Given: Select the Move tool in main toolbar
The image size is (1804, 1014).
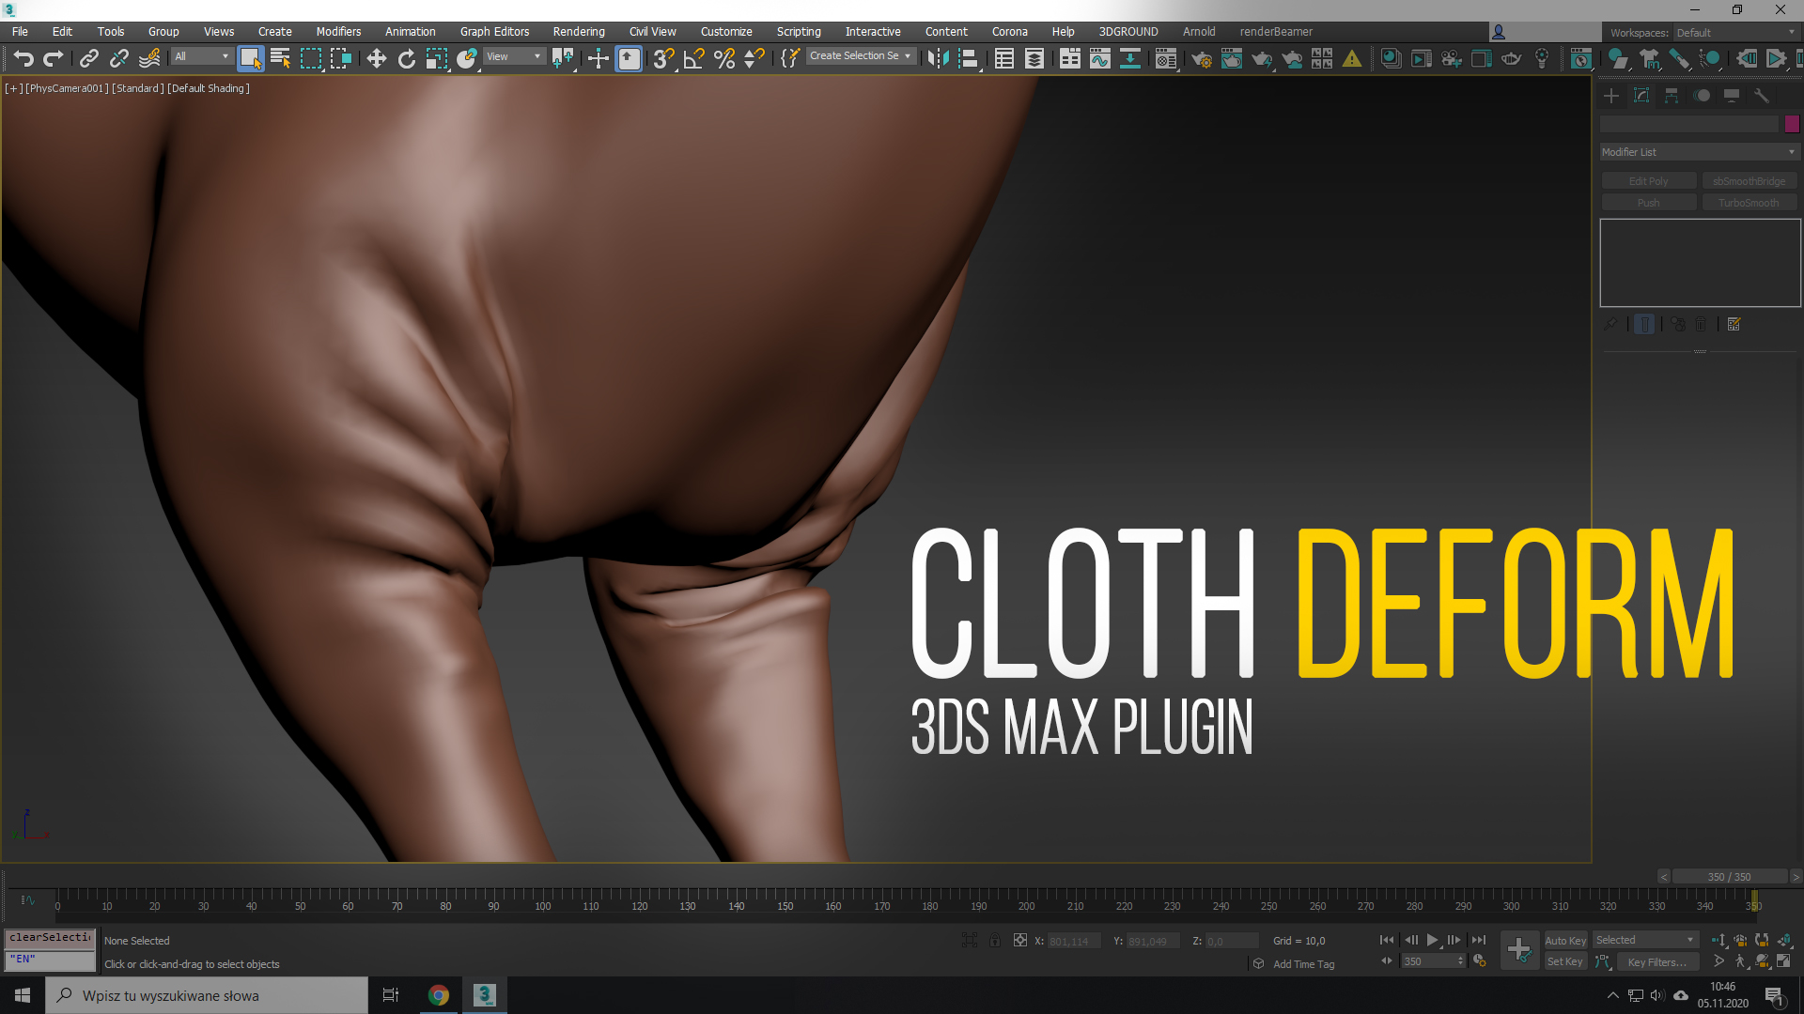Looking at the screenshot, I should 376,59.
